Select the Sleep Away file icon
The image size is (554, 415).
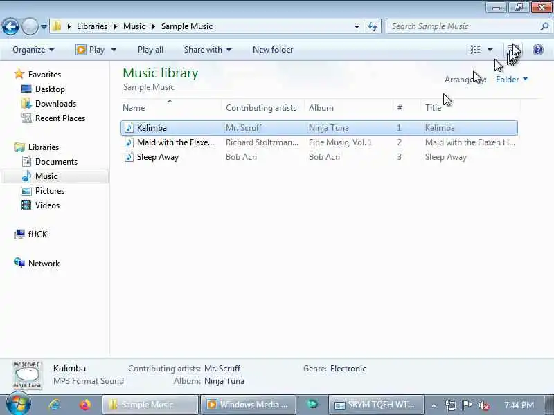129,157
